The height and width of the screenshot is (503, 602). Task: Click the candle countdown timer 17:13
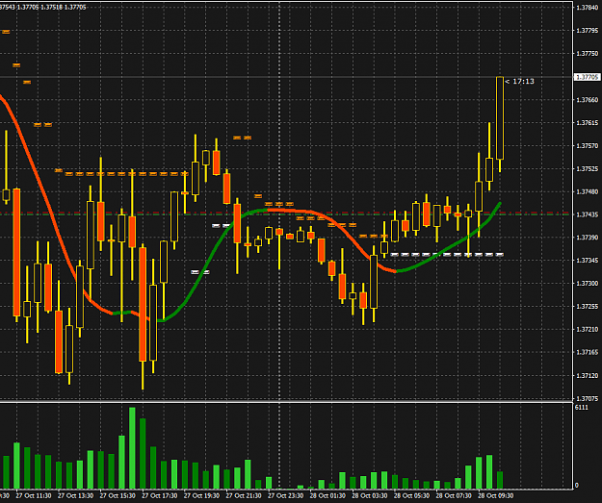point(523,82)
